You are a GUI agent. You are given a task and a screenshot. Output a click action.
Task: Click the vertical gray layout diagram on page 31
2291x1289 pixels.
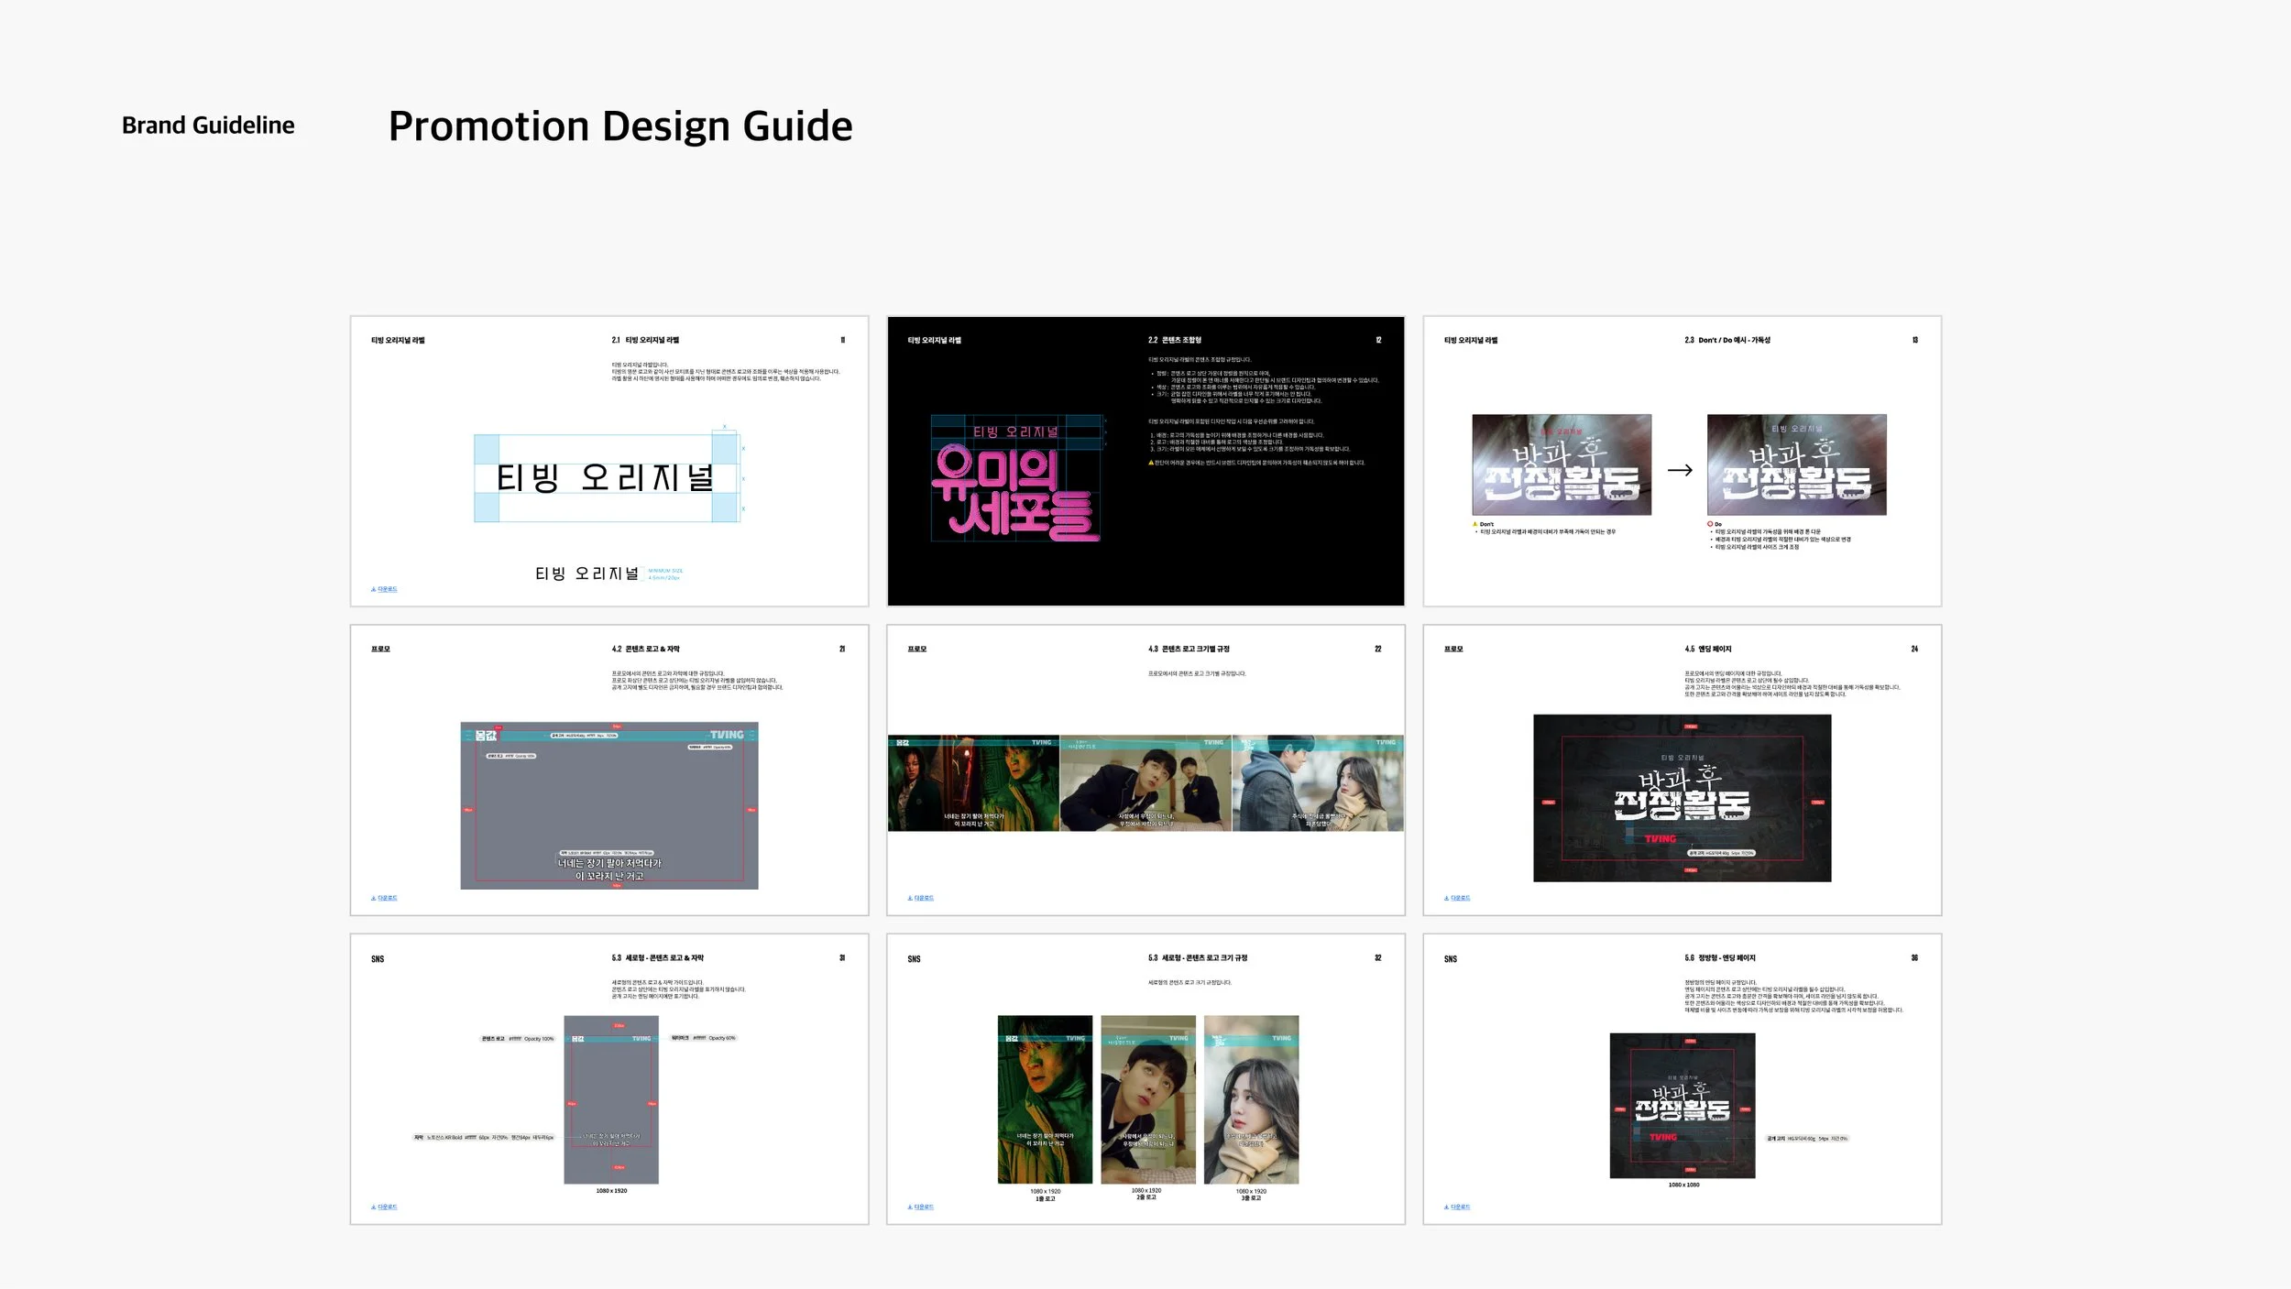coord(610,1098)
